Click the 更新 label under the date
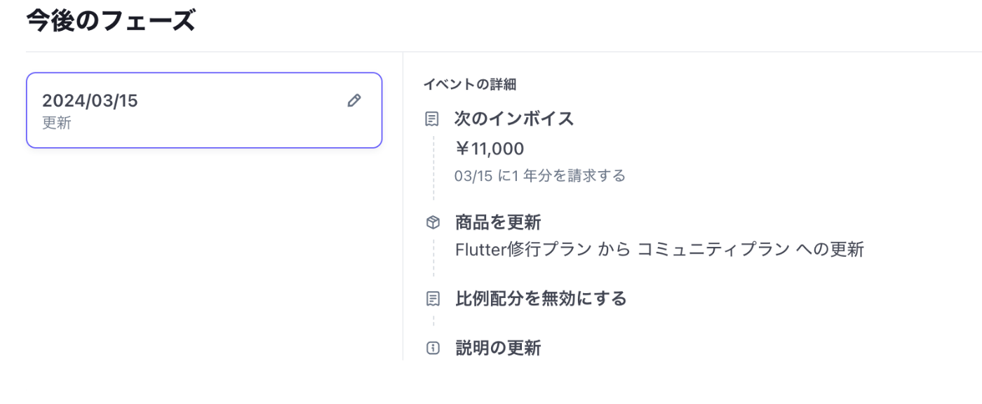Viewport: 982px width, 404px height. (56, 123)
